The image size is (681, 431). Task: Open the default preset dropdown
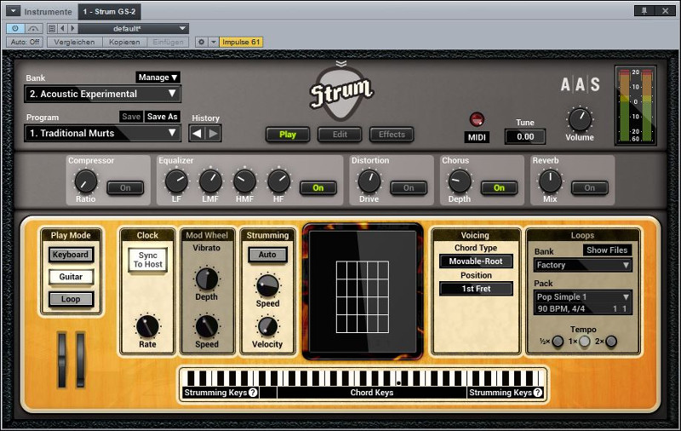(x=134, y=29)
